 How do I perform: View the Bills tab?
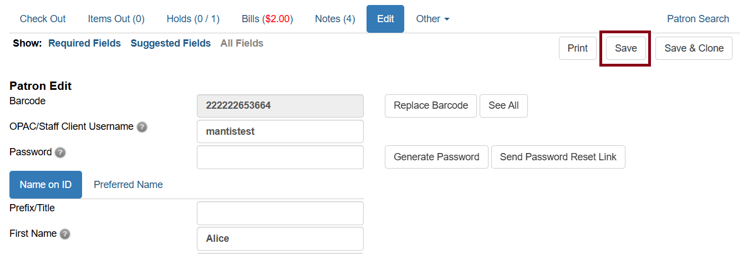click(267, 19)
